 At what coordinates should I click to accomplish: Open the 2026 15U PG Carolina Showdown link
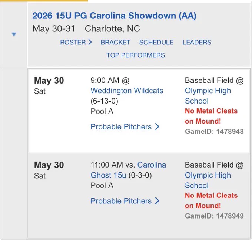point(114,16)
